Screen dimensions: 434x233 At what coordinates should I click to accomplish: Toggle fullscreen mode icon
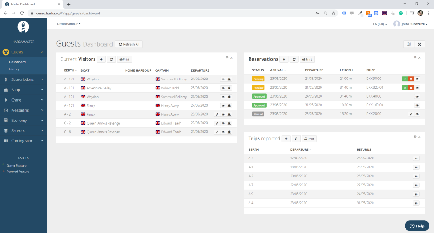coord(420,44)
